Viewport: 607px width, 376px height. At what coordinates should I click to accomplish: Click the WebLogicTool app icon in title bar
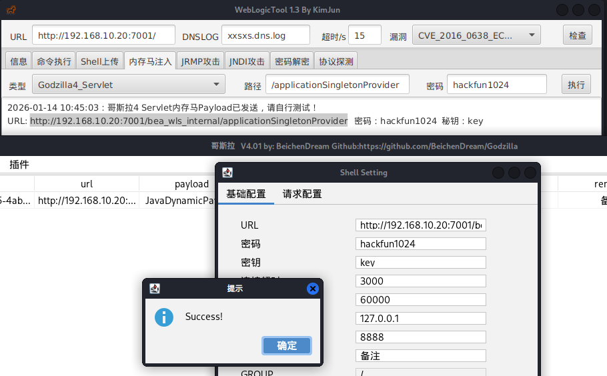coord(11,10)
